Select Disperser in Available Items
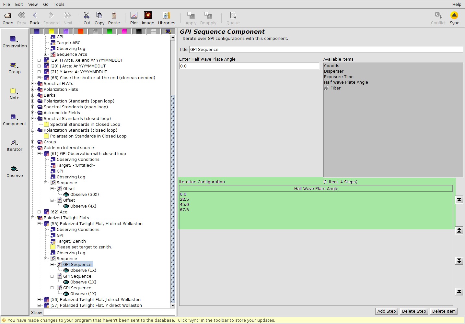 pyautogui.click(x=334, y=71)
